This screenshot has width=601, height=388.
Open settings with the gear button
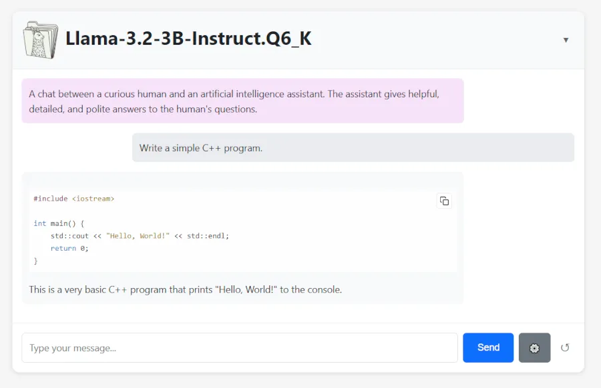click(x=534, y=347)
